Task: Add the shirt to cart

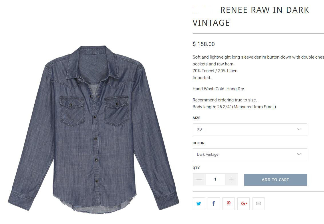Action: click(275, 180)
